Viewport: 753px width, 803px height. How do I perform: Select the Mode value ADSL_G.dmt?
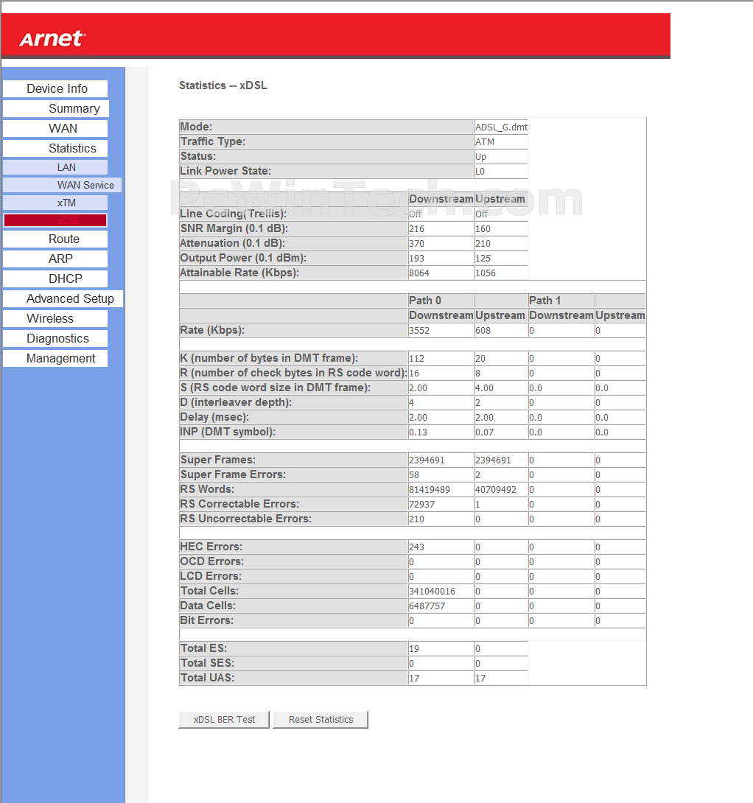[501, 127]
